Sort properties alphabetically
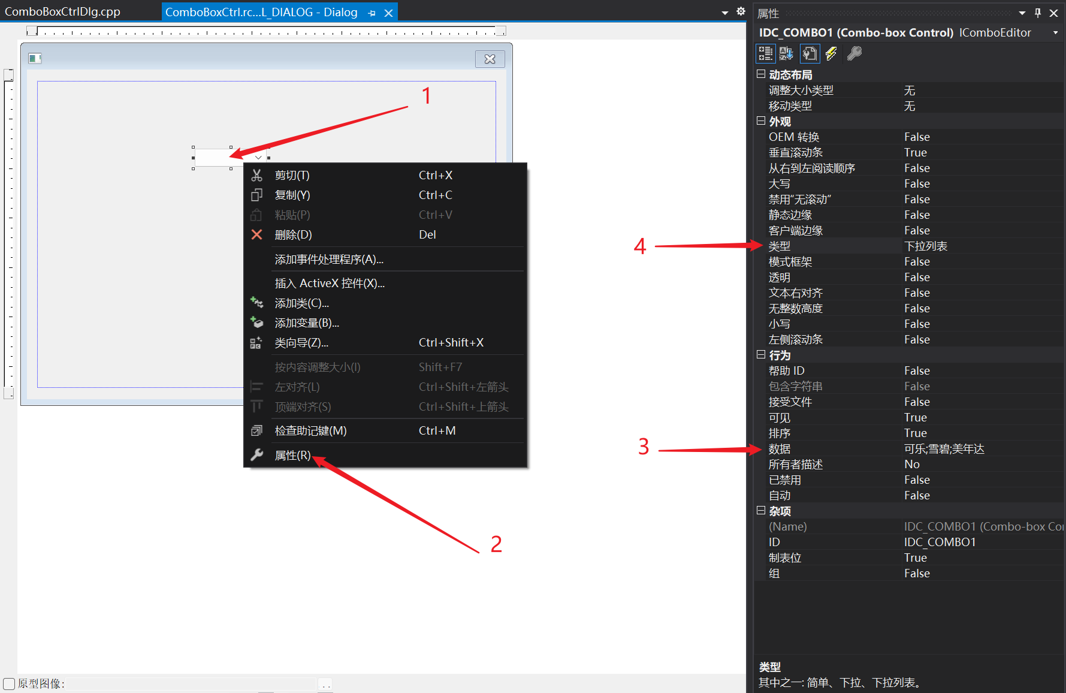The width and height of the screenshot is (1066, 693). (786, 54)
